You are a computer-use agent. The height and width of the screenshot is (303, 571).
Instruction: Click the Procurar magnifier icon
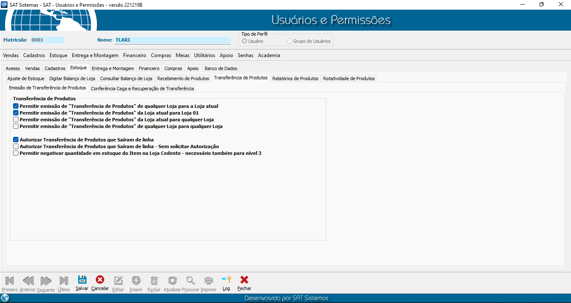[191, 280]
